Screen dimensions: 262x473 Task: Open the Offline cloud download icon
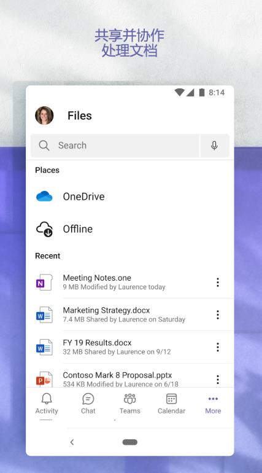[x=44, y=229]
